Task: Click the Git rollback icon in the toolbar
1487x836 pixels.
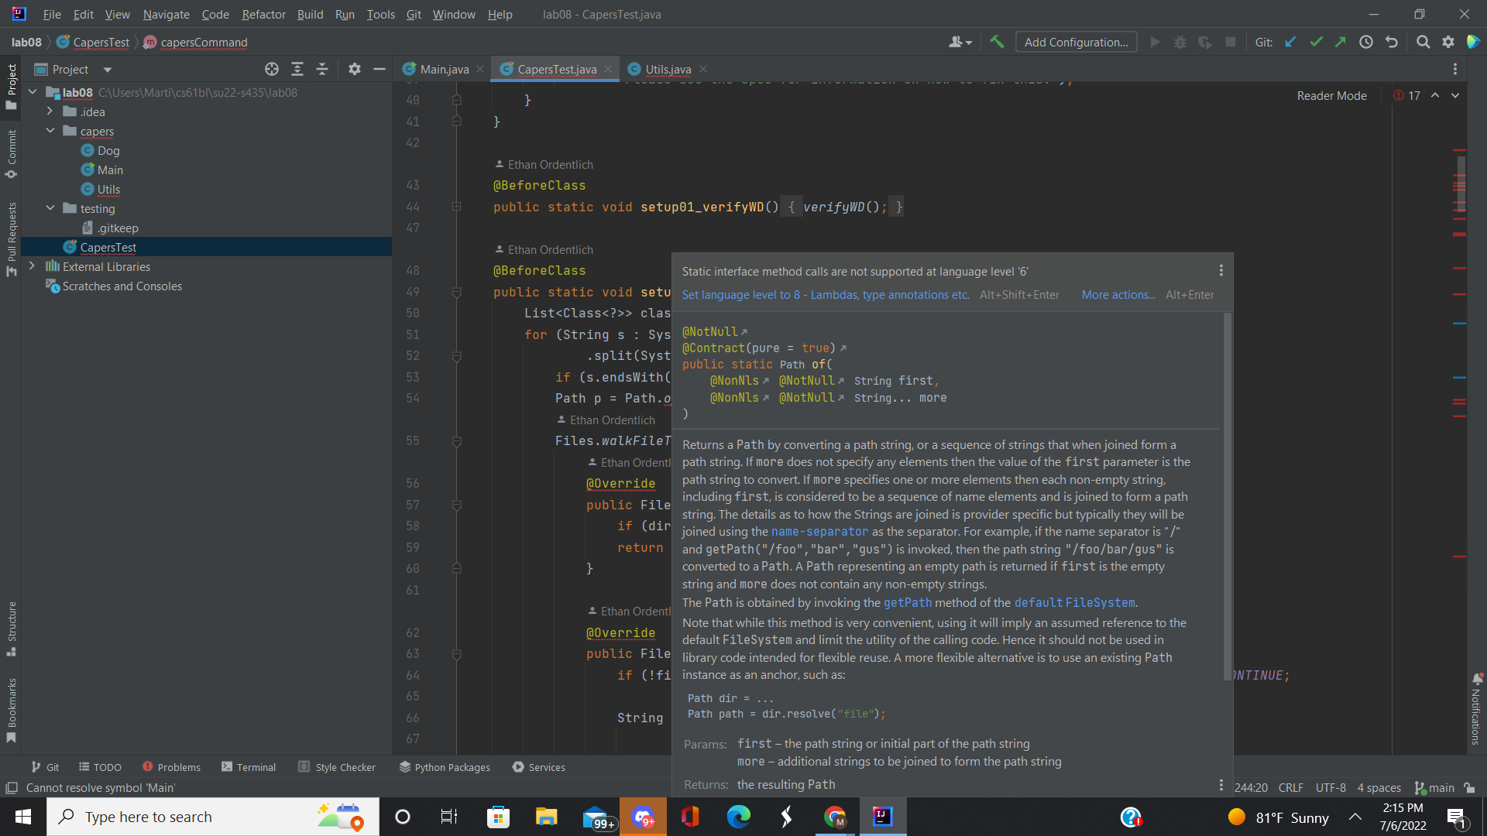Action: 1392,42
